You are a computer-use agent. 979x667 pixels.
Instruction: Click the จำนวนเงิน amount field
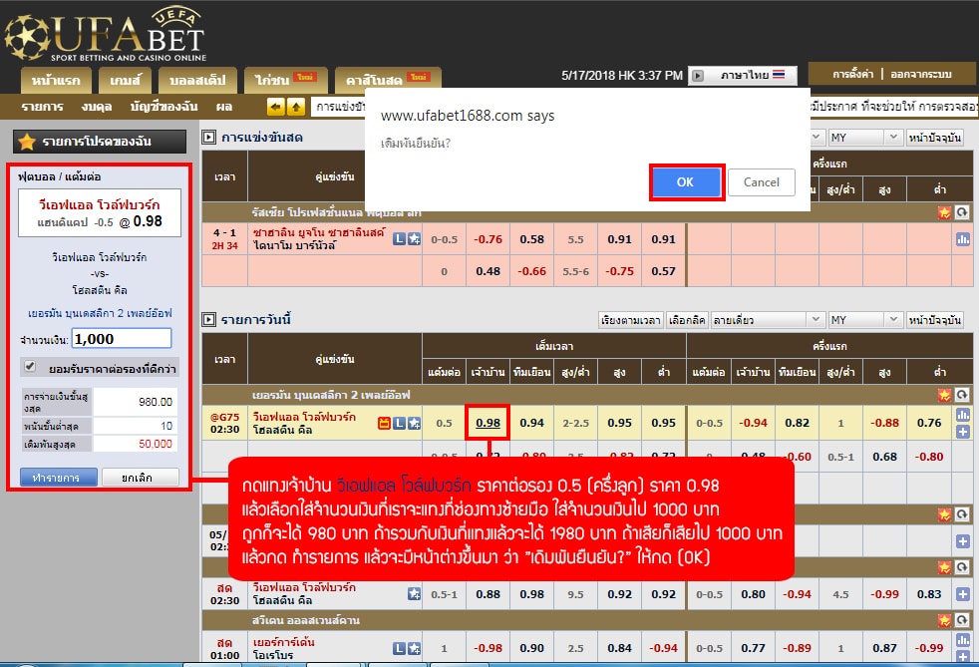[122, 339]
